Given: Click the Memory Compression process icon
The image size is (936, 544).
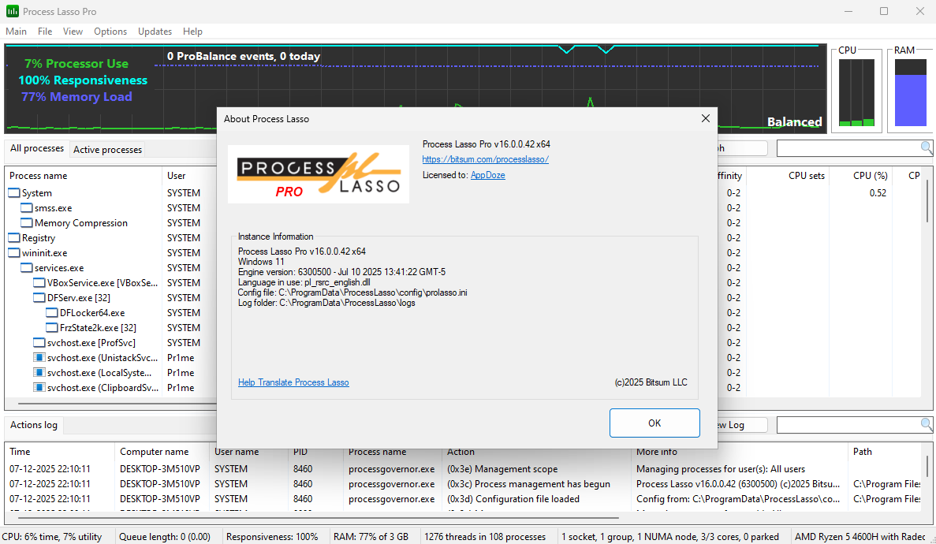Looking at the screenshot, I should (x=26, y=223).
